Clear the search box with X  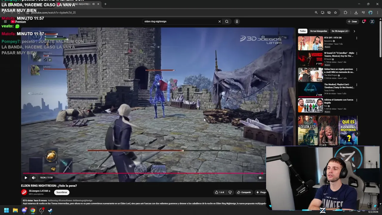click(x=220, y=21)
